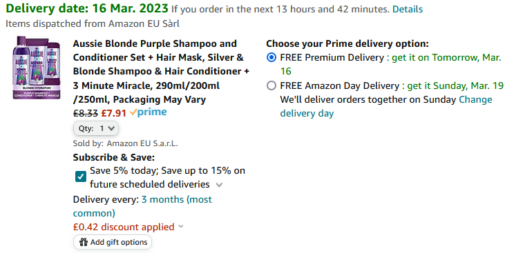Image resolution: width=514 pixels, height=253 pixels.
Task: Uncheck the Subscribe & Save checkbox
Action: click(81, 177)
